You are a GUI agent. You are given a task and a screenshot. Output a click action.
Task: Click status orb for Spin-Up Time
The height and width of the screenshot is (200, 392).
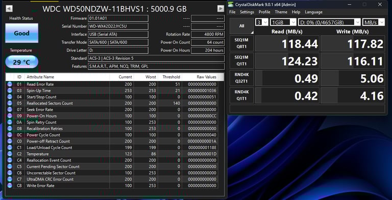tap(10, 91)
